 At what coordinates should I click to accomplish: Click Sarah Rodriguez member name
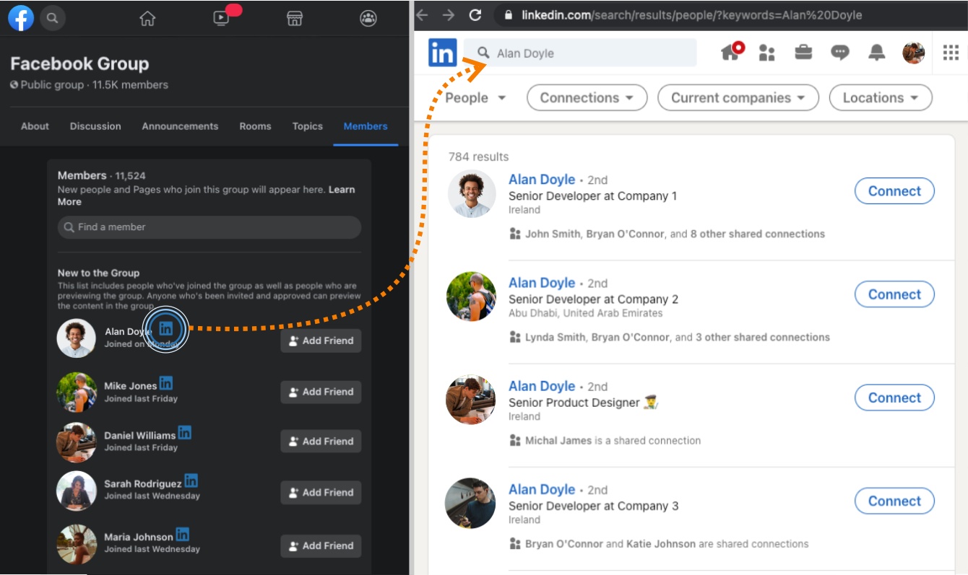(142, 484)
